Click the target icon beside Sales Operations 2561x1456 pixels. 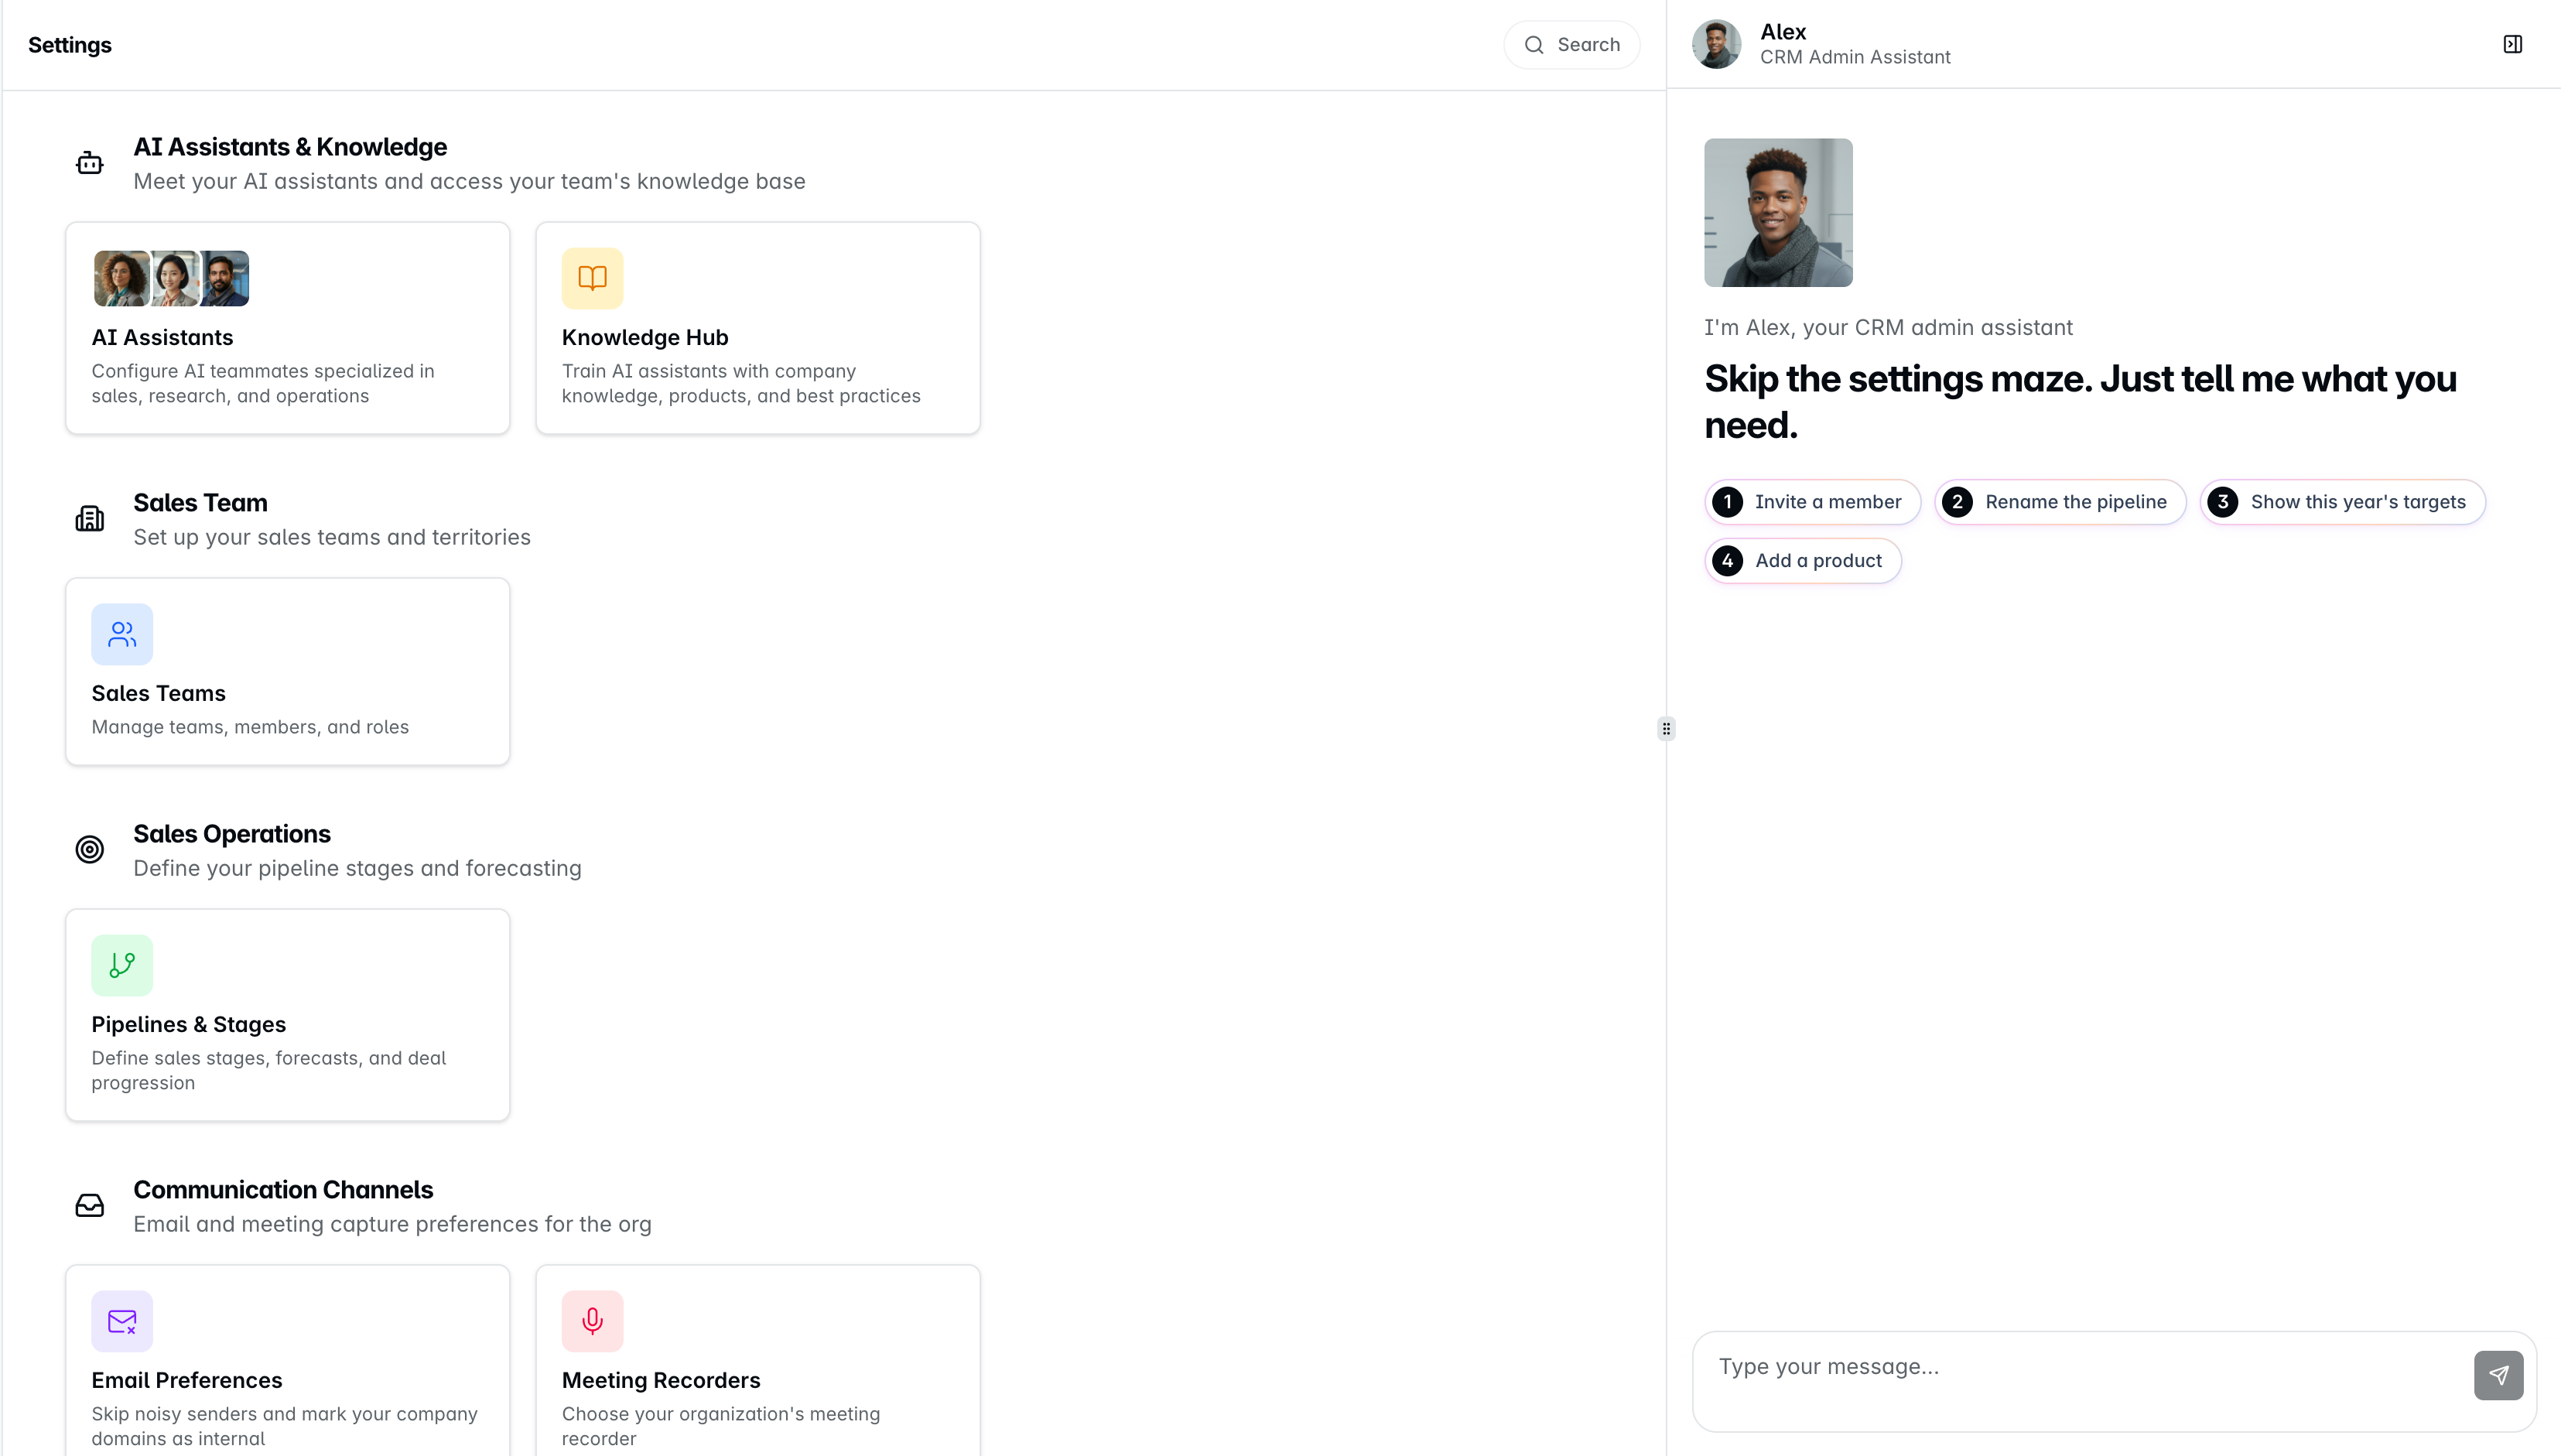(x=90, y=849)
